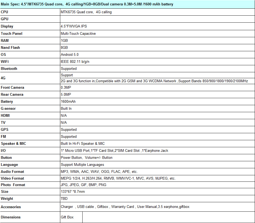Click the Photo Format label

[x=30, y=185]
